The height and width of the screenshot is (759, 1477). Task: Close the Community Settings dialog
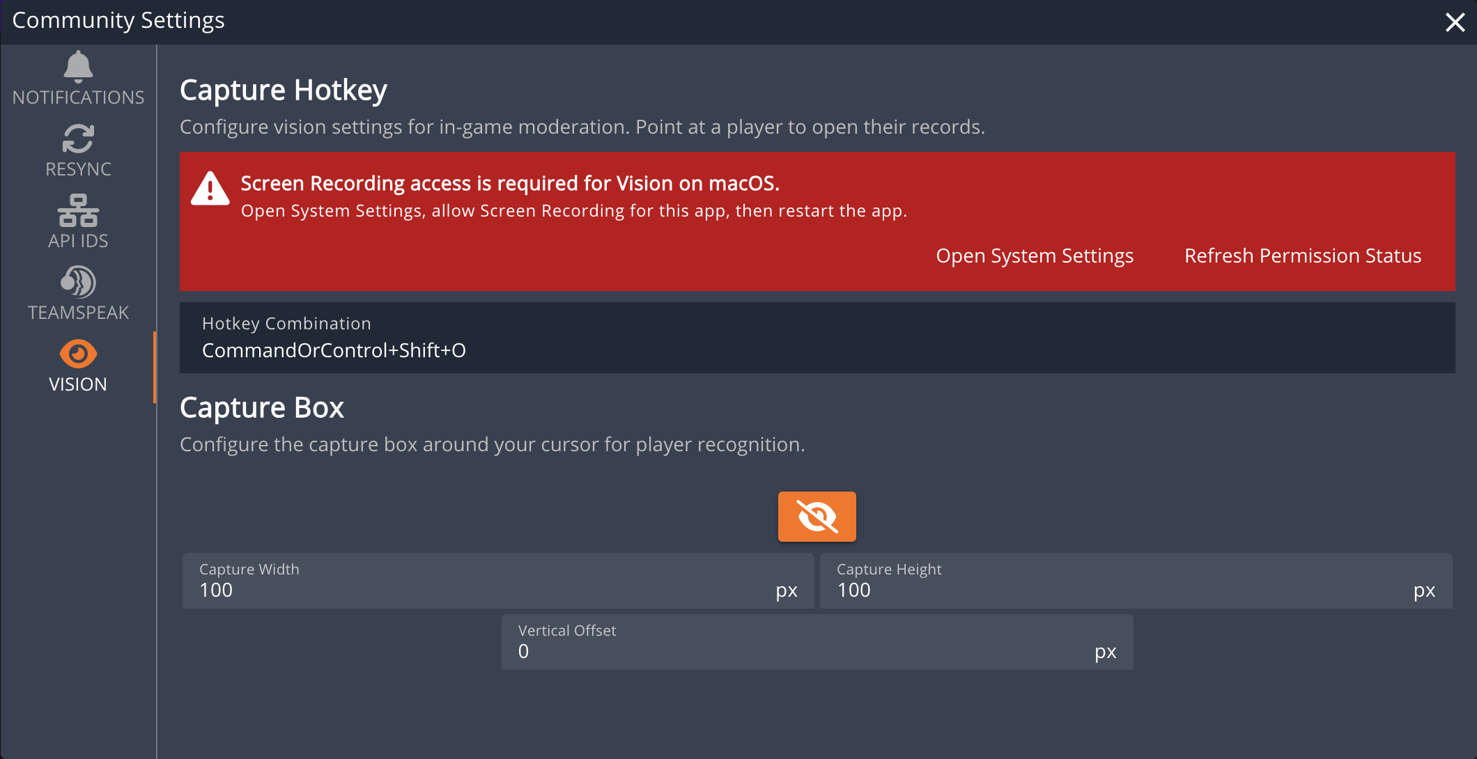[x=1455, y=22]
